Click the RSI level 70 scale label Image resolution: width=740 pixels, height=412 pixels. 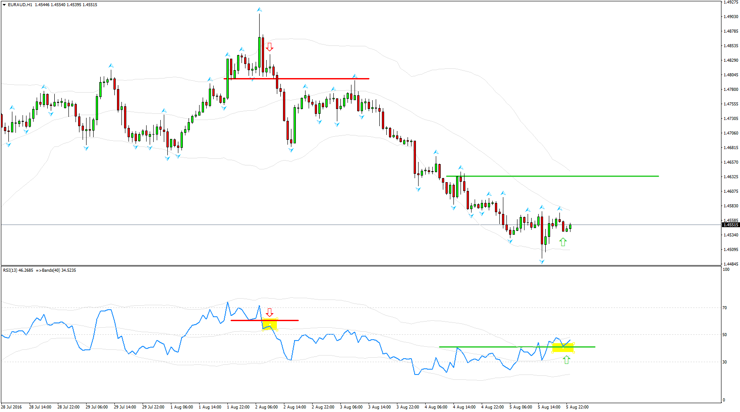tap(725, 308)
